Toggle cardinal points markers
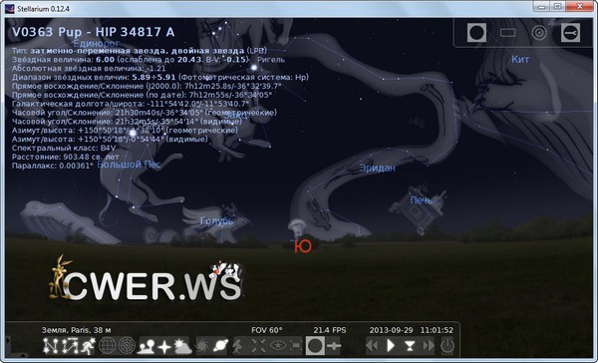598x363 pixels. 164,346
